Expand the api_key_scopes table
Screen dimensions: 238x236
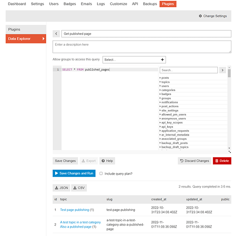pyautogui.click(x=172, y=123)
